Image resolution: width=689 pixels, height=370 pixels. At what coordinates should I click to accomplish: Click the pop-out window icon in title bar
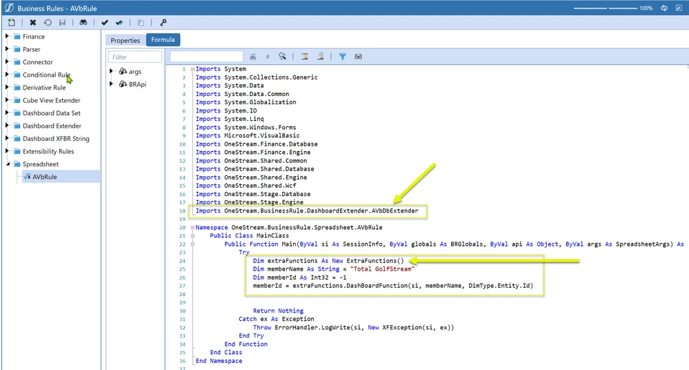point(679,8)
